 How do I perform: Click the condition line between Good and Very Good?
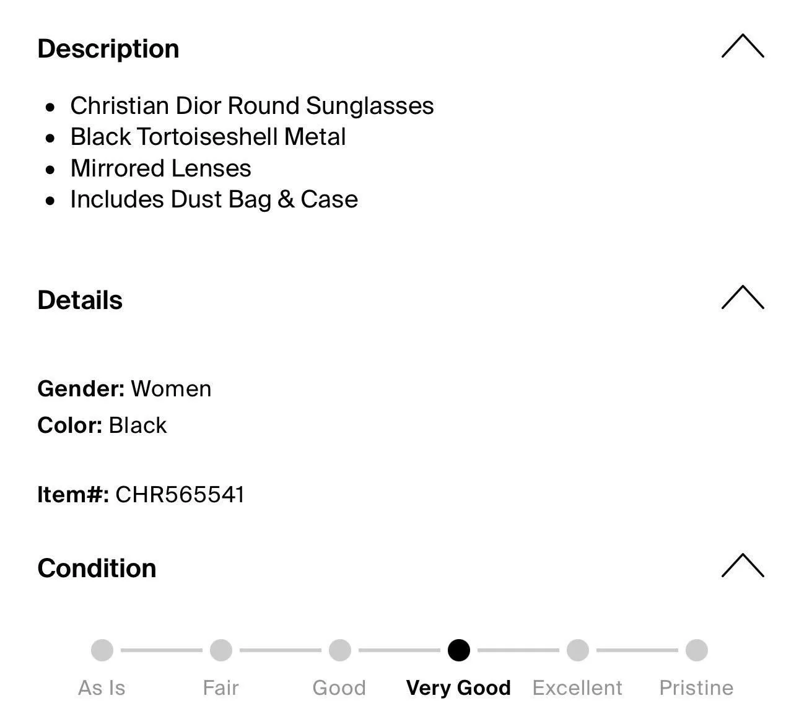tap(399, 650)
